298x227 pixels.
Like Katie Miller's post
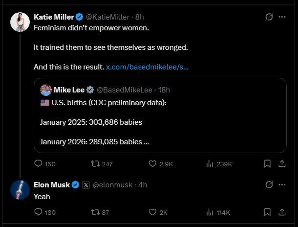point(152,164)
